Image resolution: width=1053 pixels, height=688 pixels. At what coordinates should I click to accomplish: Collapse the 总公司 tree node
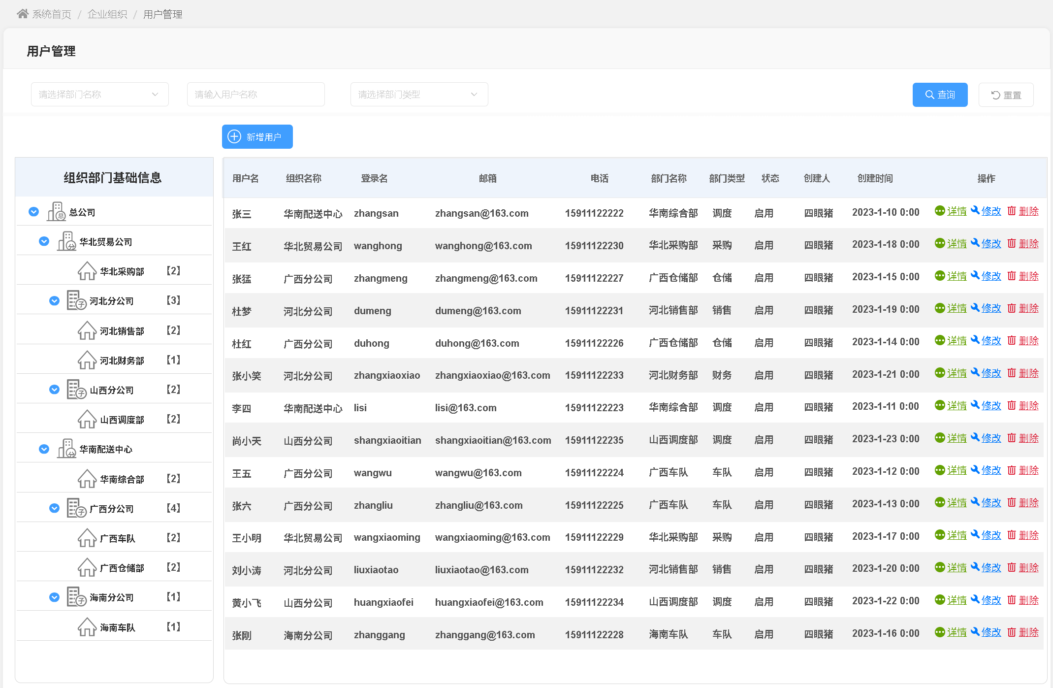coord(33,212)
